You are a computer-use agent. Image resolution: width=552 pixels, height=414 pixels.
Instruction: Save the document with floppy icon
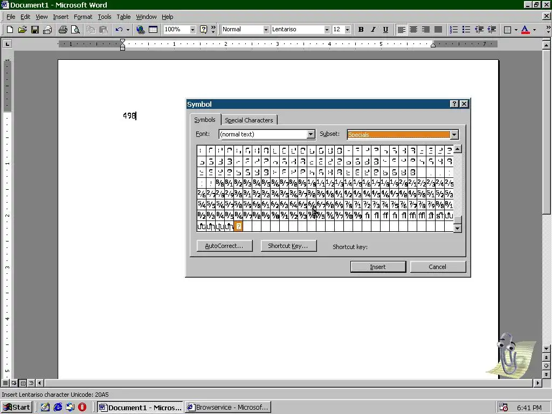click(35, 30)
